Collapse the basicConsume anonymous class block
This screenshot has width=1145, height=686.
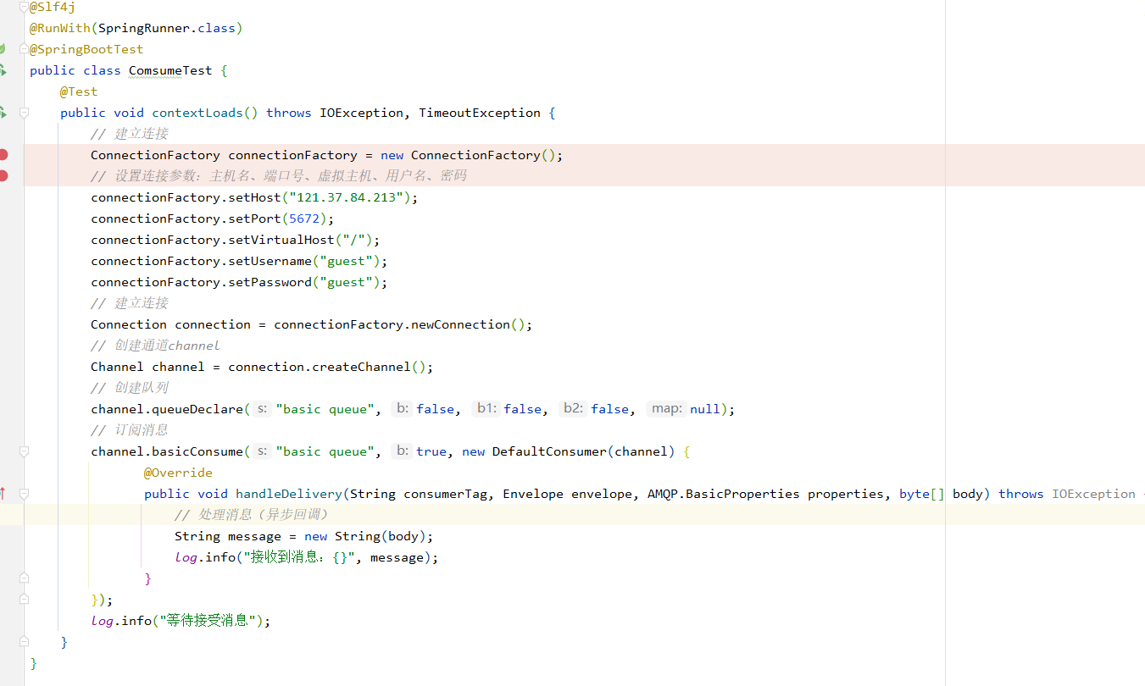pyautogui.click(x=24, y=451)
